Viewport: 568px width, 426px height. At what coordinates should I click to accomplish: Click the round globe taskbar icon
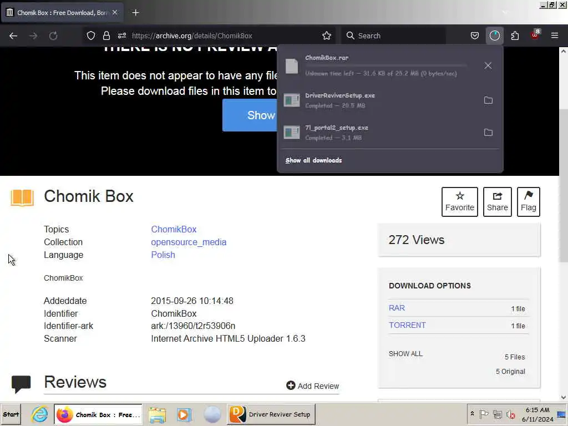click(212, 414)
